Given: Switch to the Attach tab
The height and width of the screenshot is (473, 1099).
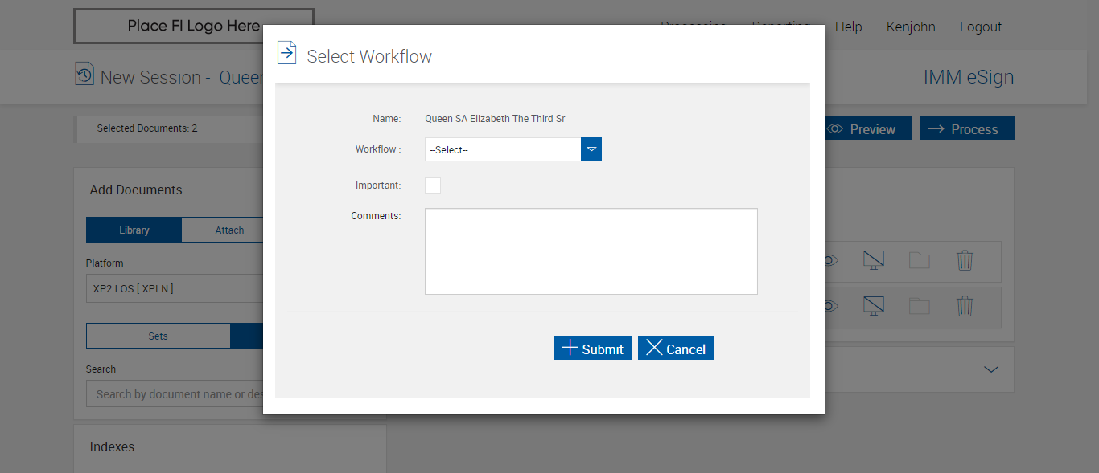Looking at the screenshot, I should [x=229, y=230].
